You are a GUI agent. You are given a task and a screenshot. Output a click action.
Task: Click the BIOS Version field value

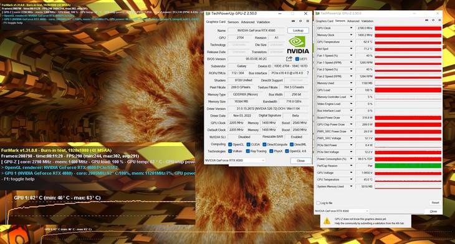(256, 59)
